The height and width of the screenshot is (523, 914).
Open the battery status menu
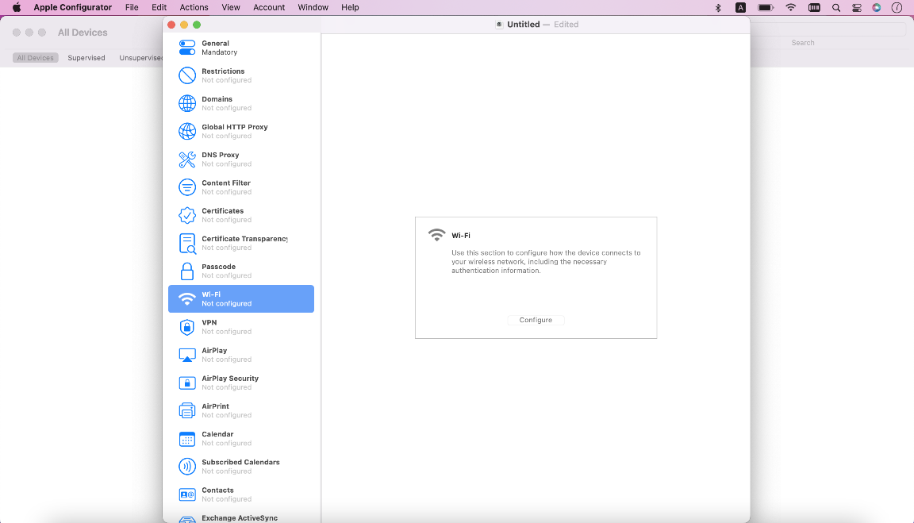pyautogui.click(x=766, y=8)
